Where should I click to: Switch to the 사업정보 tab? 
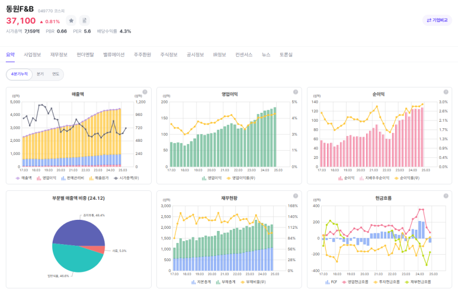[33, 55]
